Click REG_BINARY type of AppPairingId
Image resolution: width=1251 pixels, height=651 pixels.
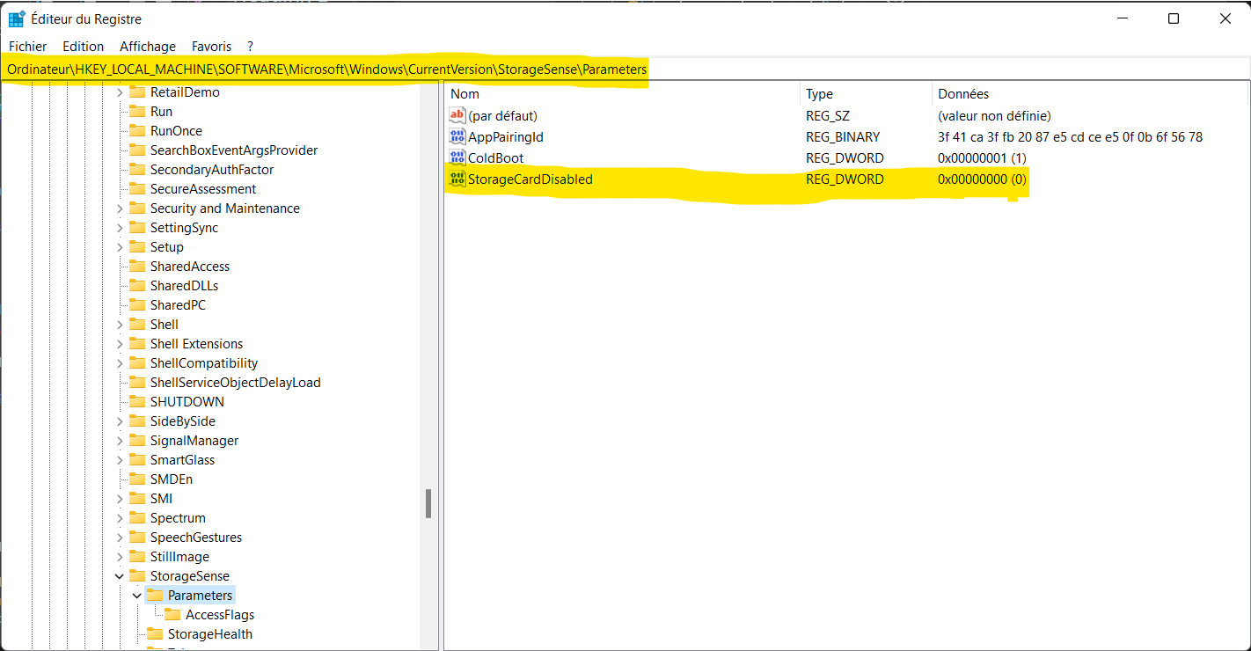tap(843, 137)
